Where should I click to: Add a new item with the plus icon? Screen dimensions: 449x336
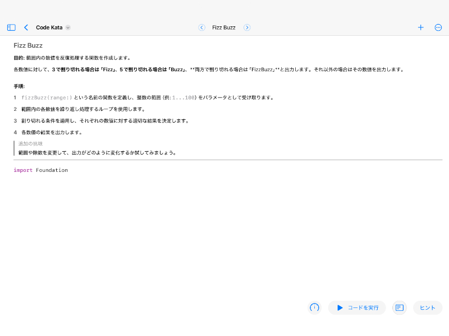click(x=420, y=27)
